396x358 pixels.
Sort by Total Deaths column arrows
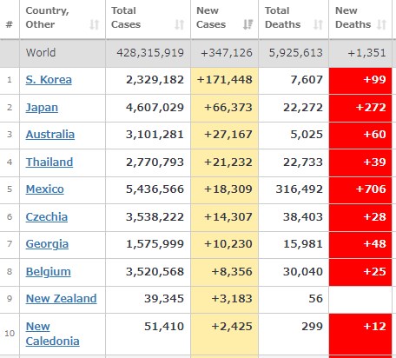pyautogui.click(x=318, y=24)
